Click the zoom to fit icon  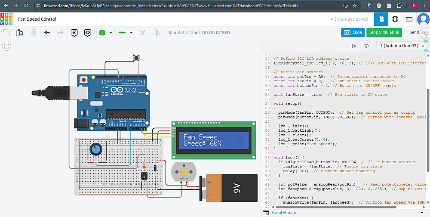[7, 46]
